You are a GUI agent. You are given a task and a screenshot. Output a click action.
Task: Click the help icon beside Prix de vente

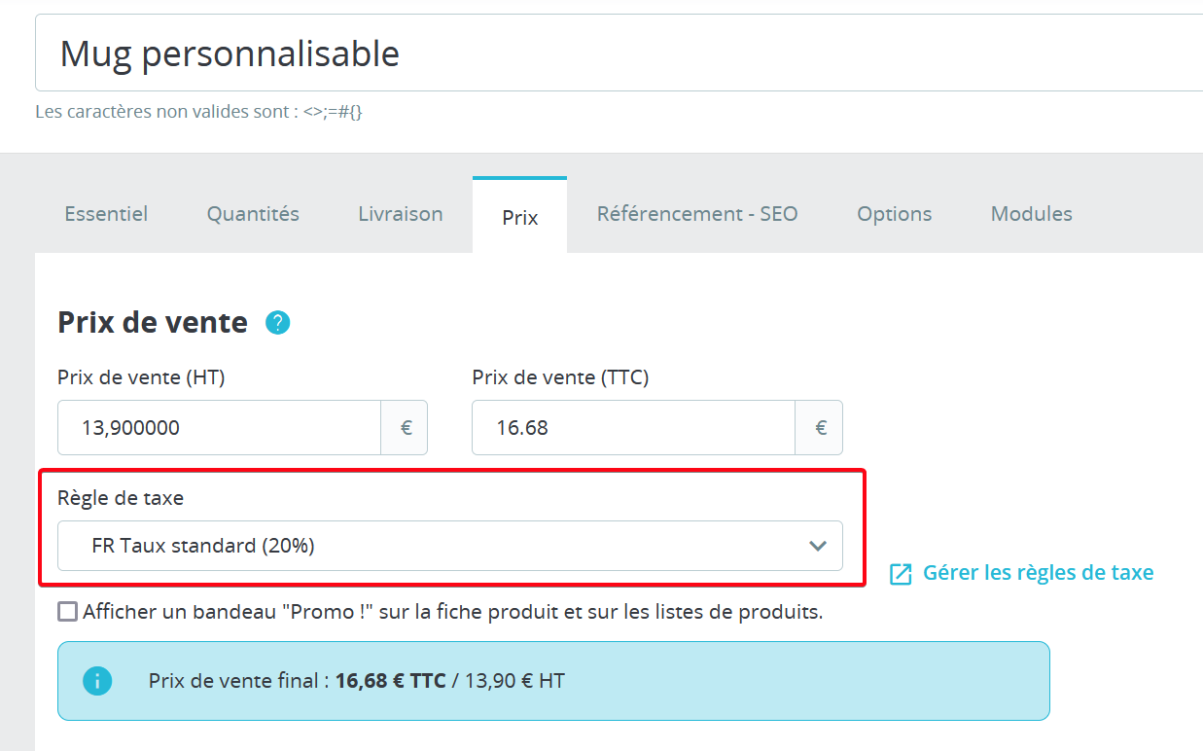pos(278,323)
